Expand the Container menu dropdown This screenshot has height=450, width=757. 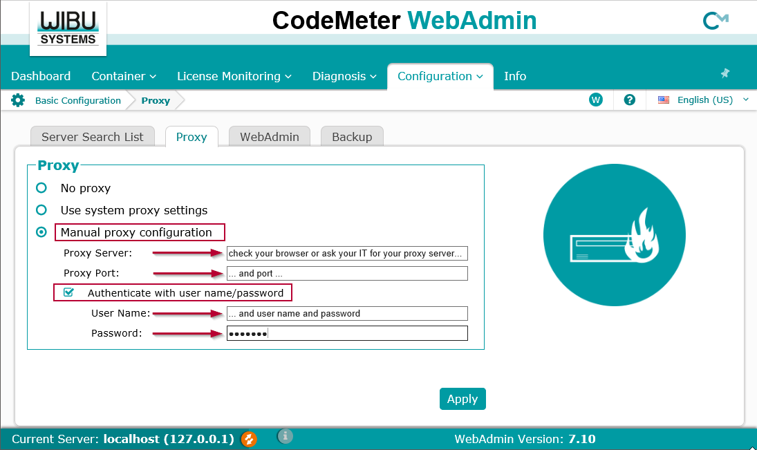(124, 76)
